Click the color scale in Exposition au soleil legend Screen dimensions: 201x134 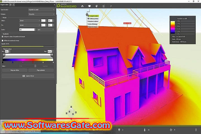pyautogui.click(x=173, y=27)
